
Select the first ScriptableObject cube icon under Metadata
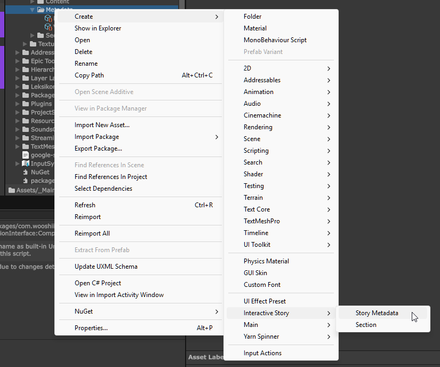[x=47, y=19]
